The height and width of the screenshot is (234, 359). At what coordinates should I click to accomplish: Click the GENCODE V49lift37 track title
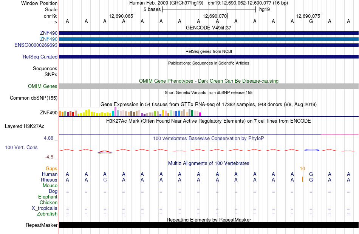tap(209, 28)
